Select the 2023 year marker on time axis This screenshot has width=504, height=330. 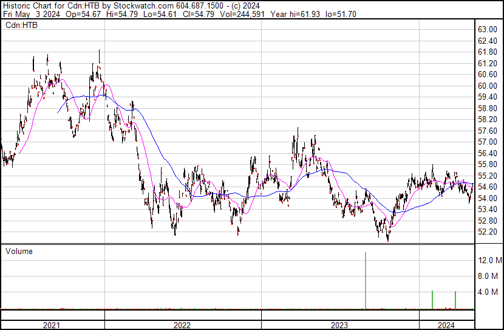tap(339, 325)
